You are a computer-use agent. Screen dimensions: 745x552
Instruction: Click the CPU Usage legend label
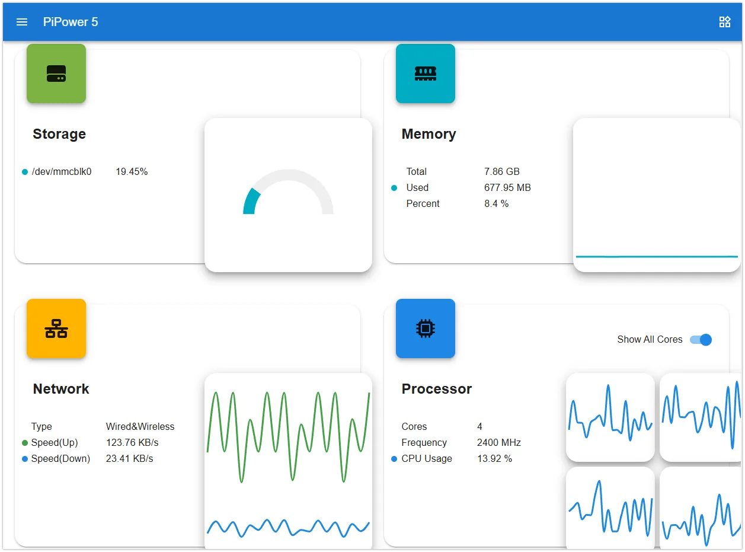coord(427,459)
